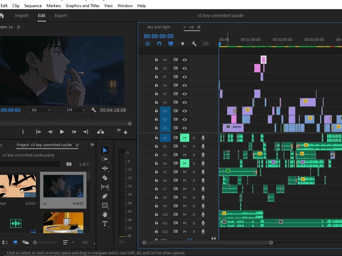Open Timeline Display Settings wrench

coord(194,44)
